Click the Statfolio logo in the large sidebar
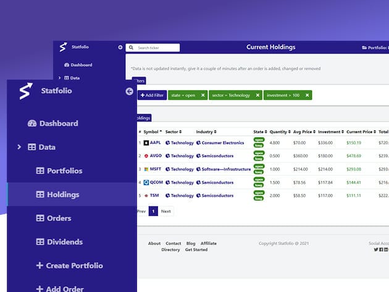389x292 pixels. point(25,91)
